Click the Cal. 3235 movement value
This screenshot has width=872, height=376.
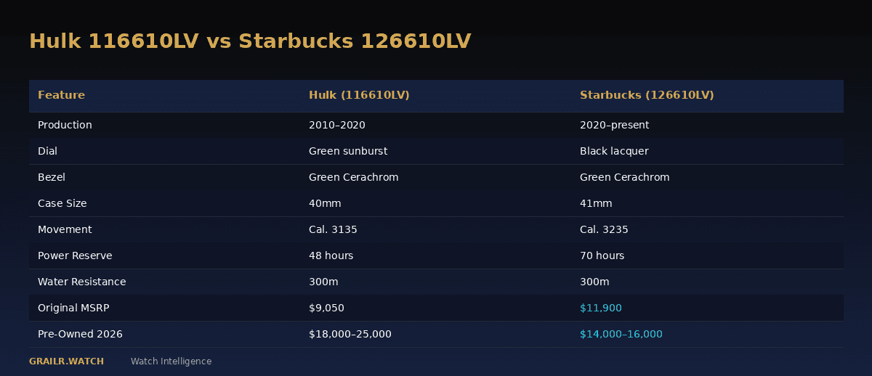pyautogui.click(x=604, y=229)
